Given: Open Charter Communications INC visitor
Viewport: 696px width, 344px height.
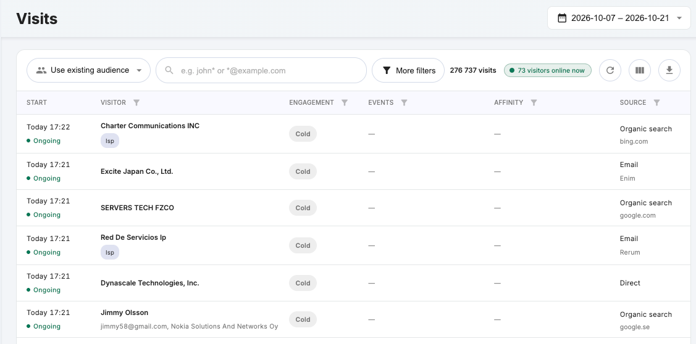Looking at the screenshot, I should (x=150, y=126).
